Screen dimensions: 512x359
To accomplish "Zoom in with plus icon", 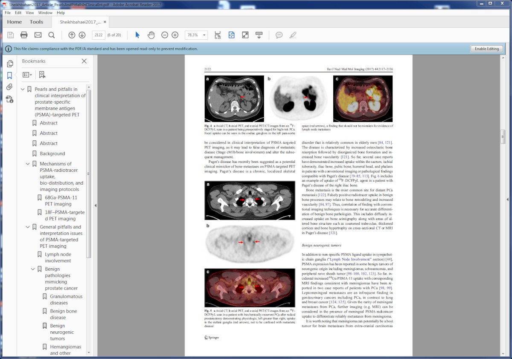I will point(175,35).
